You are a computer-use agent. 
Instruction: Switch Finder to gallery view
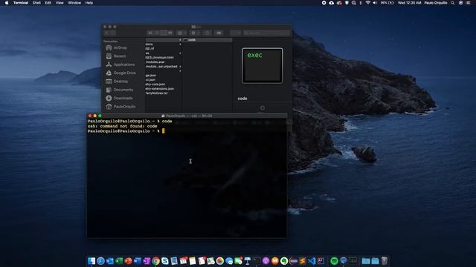[170, 33]
